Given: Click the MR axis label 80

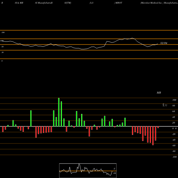Looking at the screenshot, I should point(174,106).
